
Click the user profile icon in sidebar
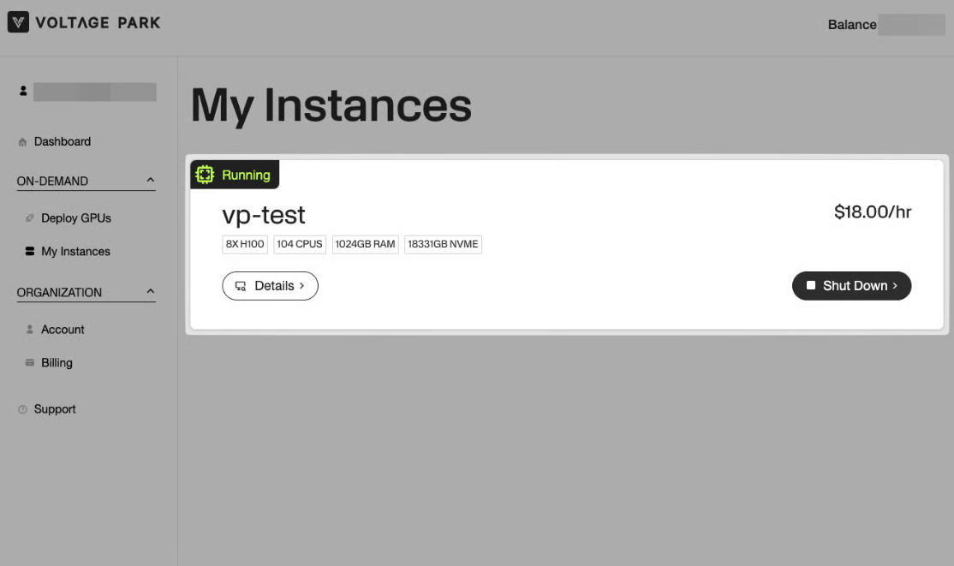click(x=23, y=91)
